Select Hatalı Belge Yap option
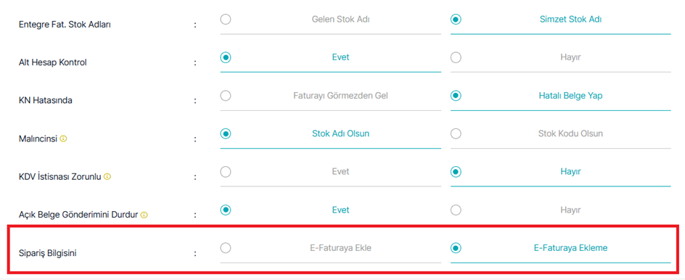This screenshot has width=685, height=280. pos(456,96)
